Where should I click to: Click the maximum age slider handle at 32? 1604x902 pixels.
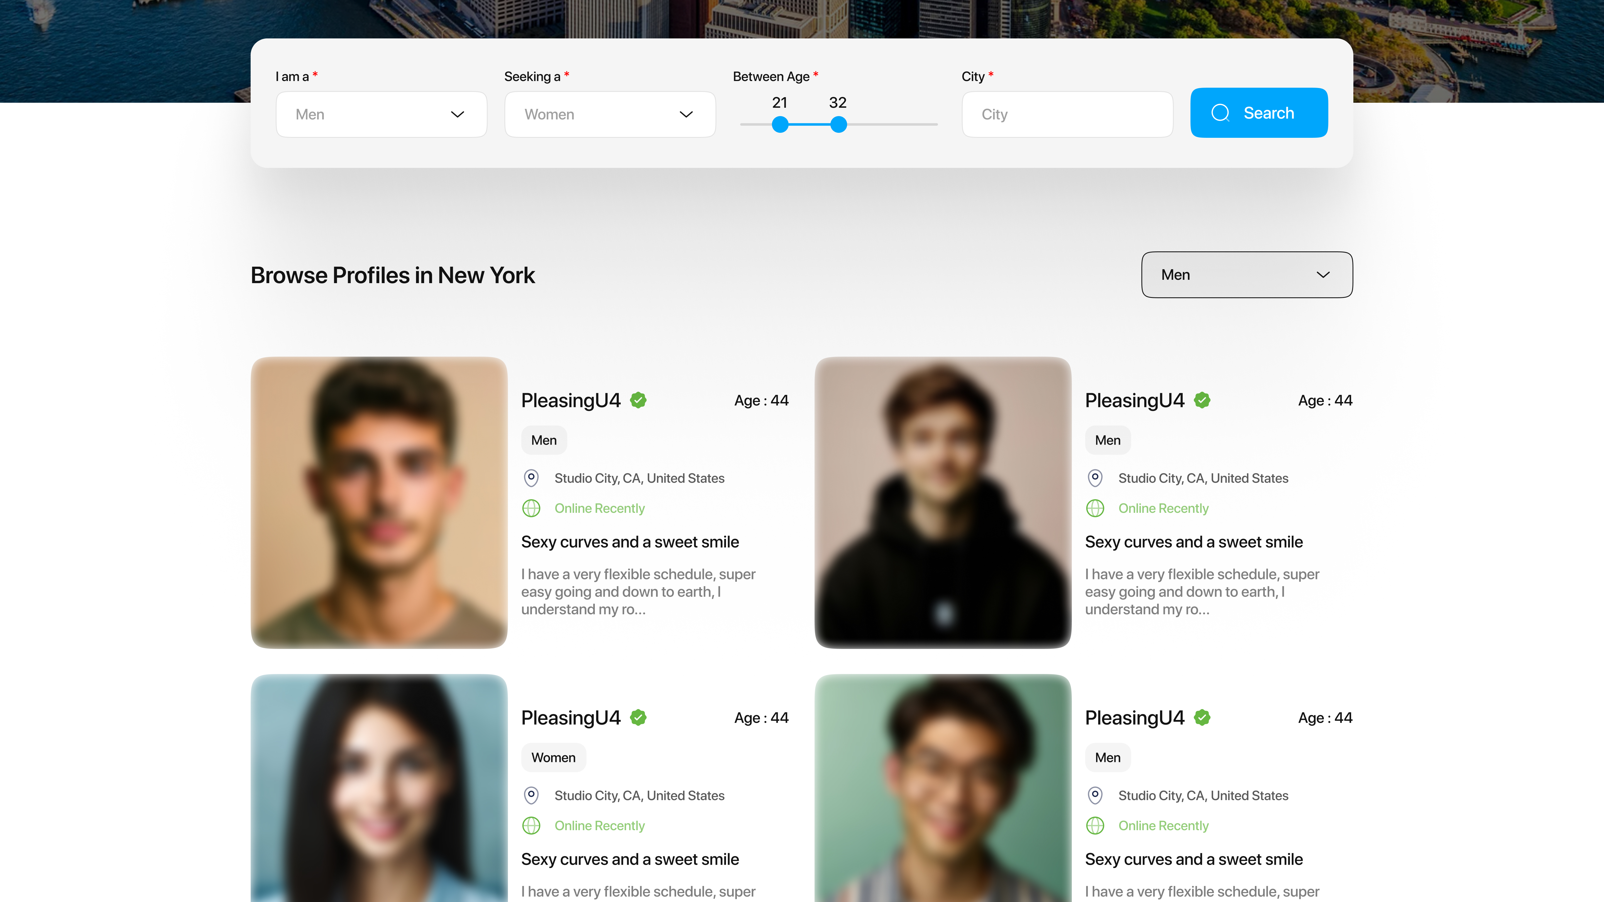click(x=839, y=124)
